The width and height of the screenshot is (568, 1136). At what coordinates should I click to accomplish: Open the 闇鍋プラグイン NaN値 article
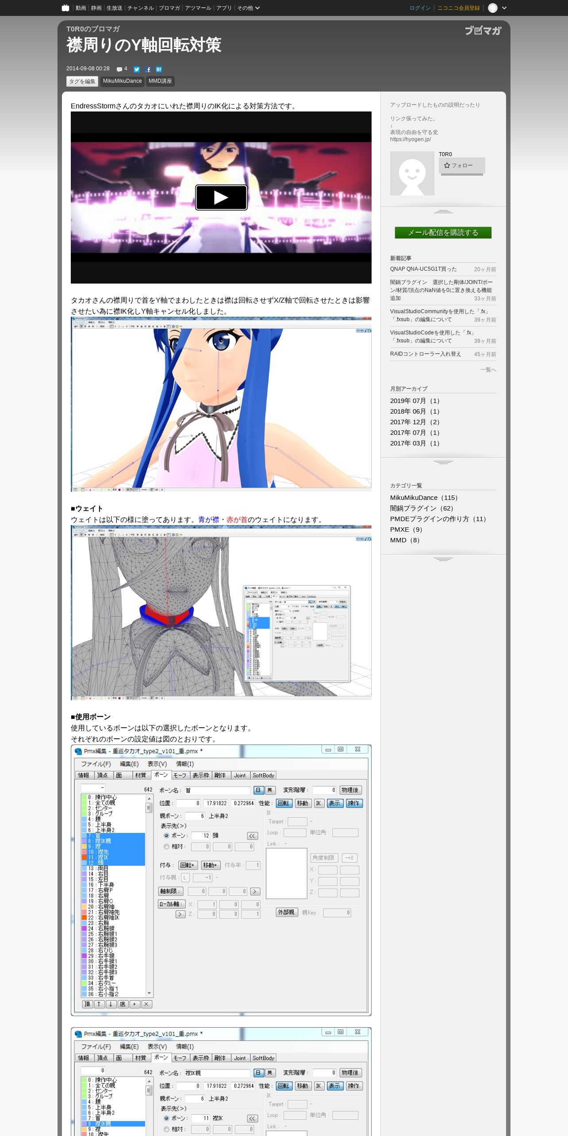(x=441, y=290)
